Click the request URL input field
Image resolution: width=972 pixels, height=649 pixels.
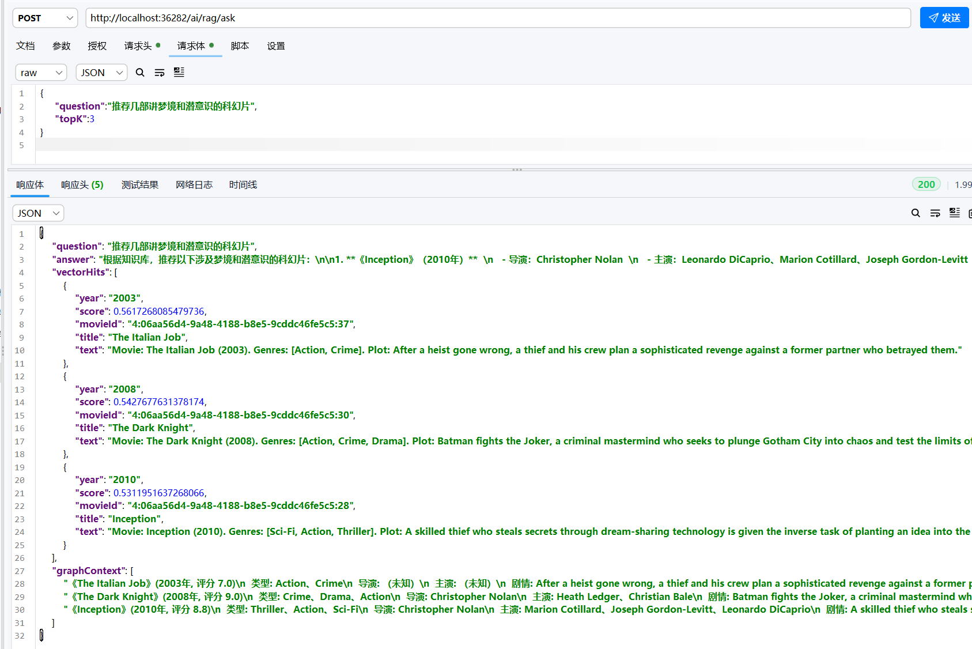pos(498,18)
